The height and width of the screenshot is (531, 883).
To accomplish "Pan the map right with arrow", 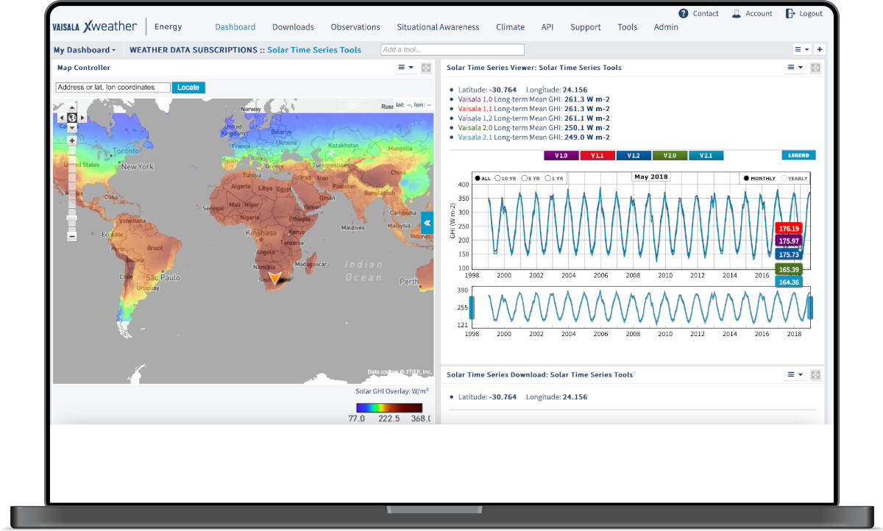I will coord(82,118).
